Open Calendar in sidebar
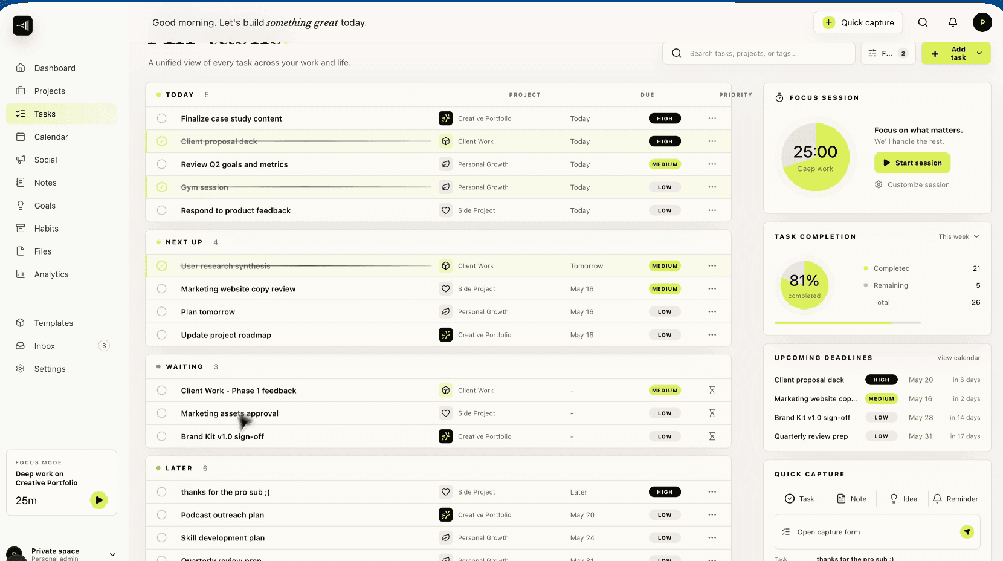 click(x=62, y=137)
